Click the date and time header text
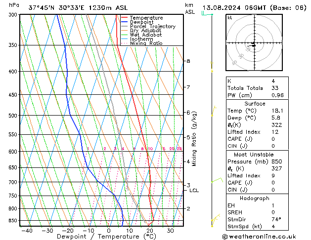This screenshot has width=311, height=240. tap(253, 7)
